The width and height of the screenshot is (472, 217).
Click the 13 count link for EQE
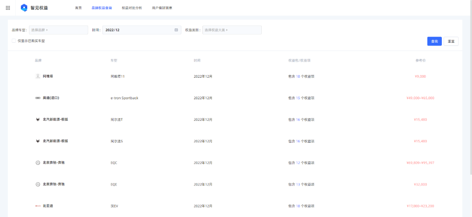pos(298,184)
